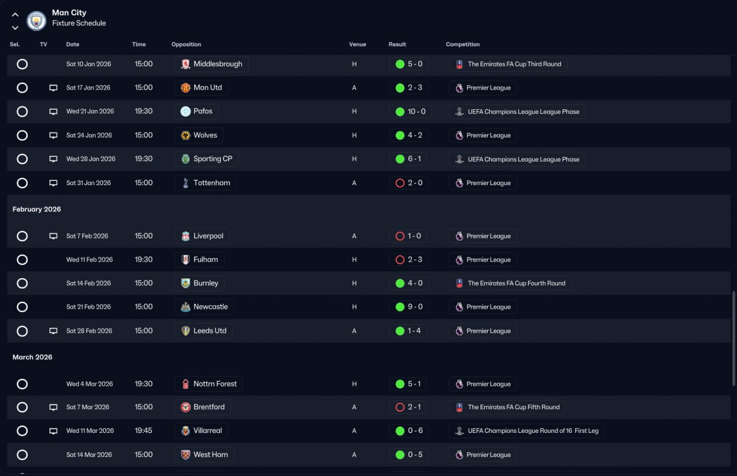Select the Liverpool fixture radio button
737x476 pixels.
(22, 236)
